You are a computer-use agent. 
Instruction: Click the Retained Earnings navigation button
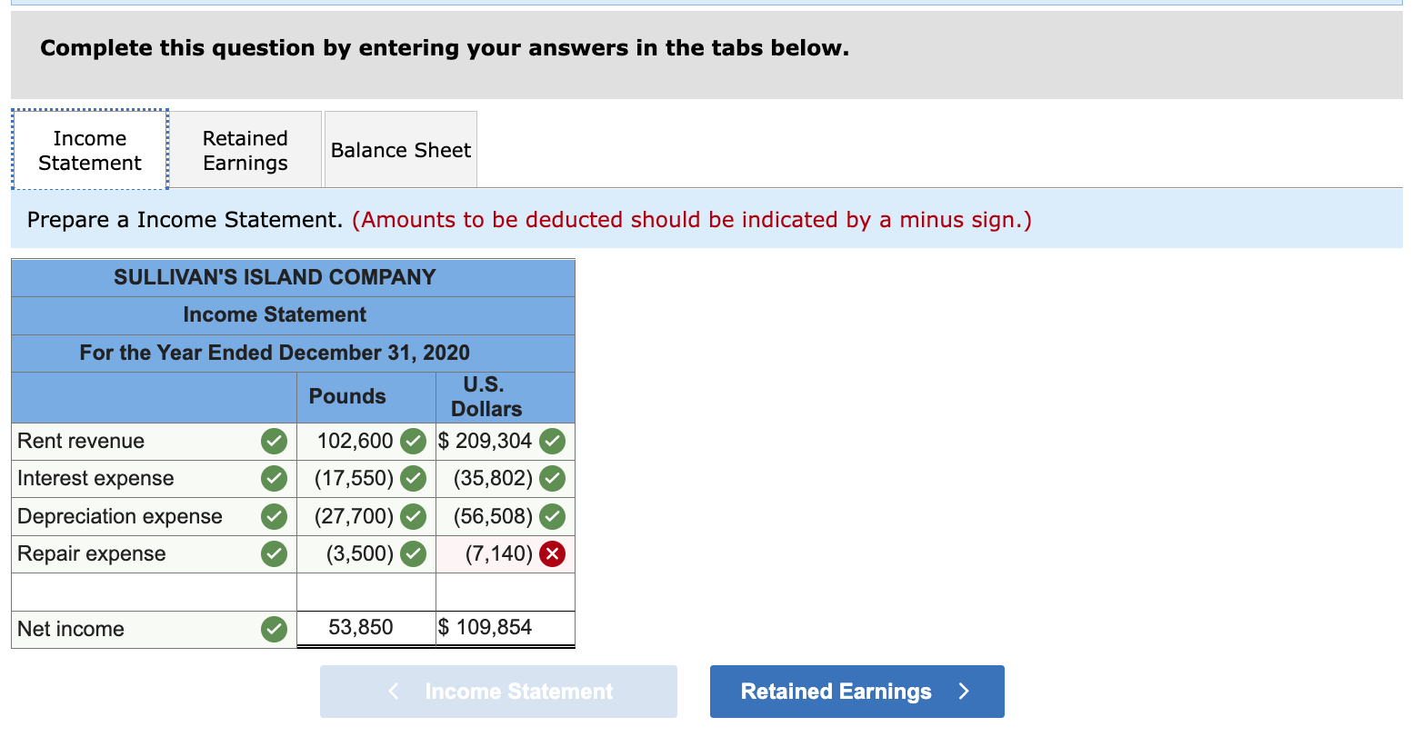pos(856,691)
